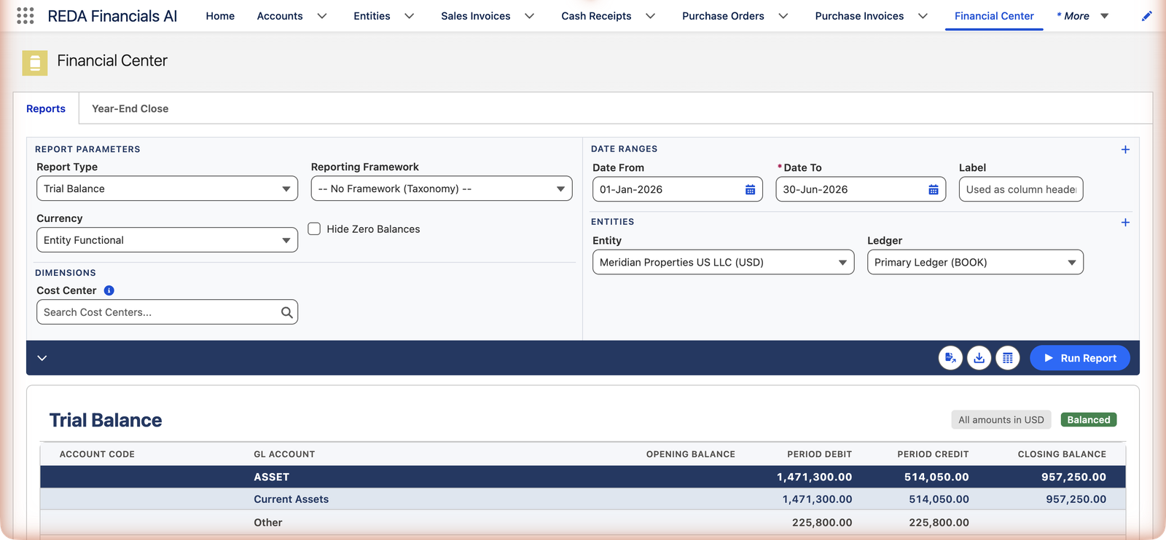The image size is (1166, 540).
Task: Open the Financial Center navigation tab
Action: point(994,16)
